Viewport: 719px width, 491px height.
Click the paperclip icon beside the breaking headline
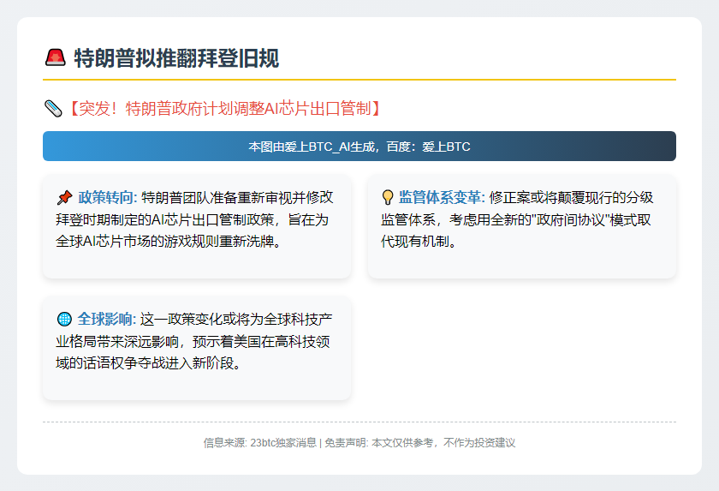tap(53, 109)
